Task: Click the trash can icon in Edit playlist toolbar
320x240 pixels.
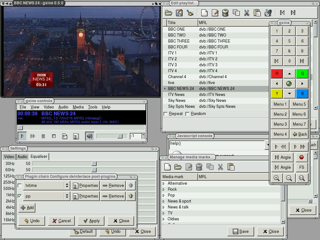Action: (225, 13)
